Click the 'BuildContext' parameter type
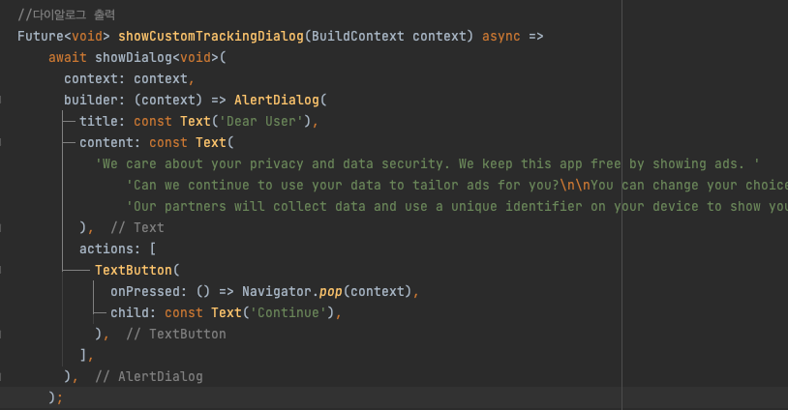Viewport: 788px width, 410px height. 358,36
